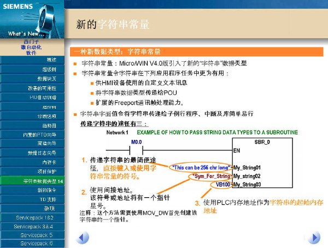Click the My_String01 parameter label
Image resolution: width=328 pixels, height=248 pixels.
247,168
